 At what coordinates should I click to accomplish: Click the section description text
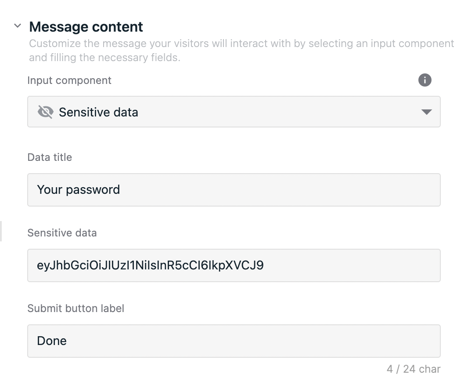241,51
